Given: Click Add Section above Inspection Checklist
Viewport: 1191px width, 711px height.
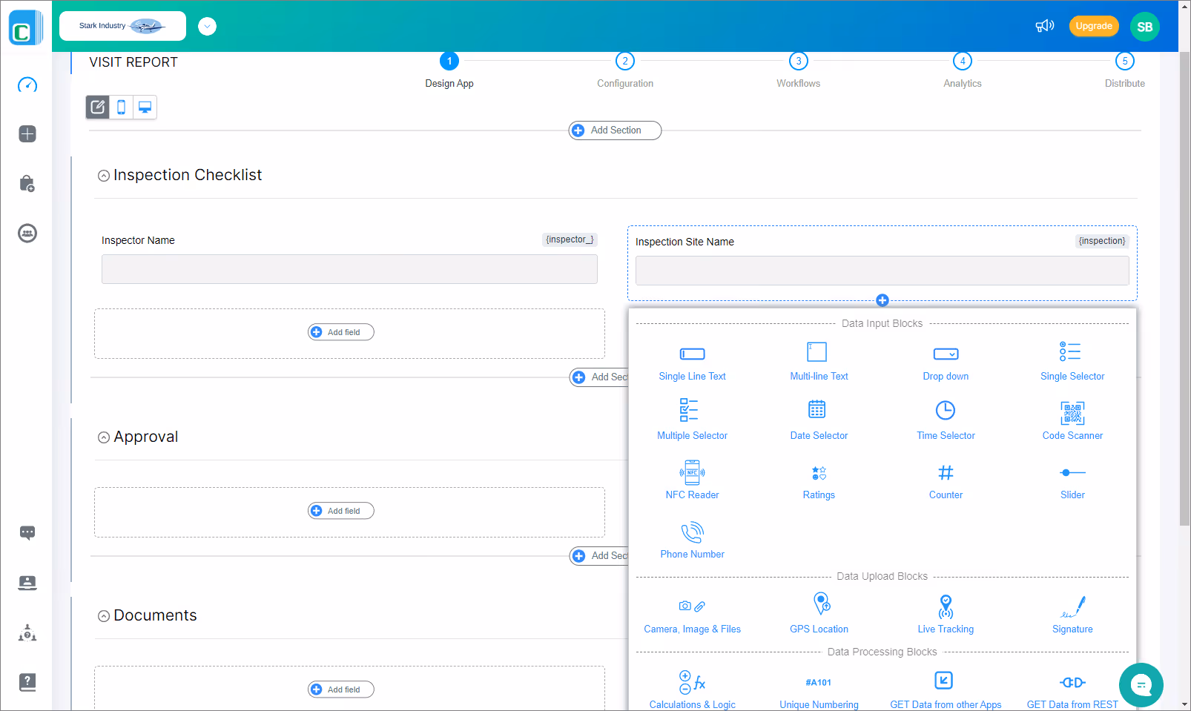Looking at the screenshot, I should tap(614, 130).
